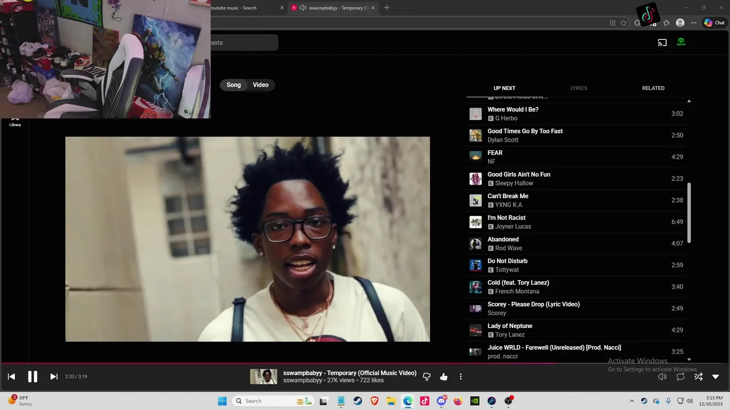730x410 pixels.
Task: Open the Windows Start menu
Action: click(x=222, y=401)
